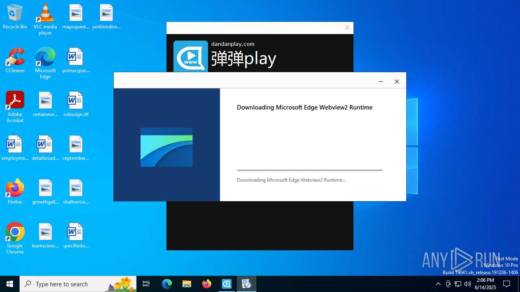520x292 pixels.
Task: Open Google Chrome desktop shortcut
Action: pos(15,238)
